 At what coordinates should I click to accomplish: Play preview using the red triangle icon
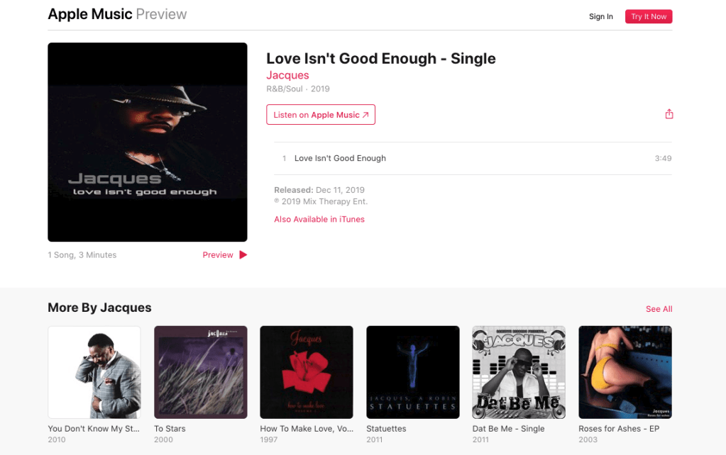tap(243, 254)
